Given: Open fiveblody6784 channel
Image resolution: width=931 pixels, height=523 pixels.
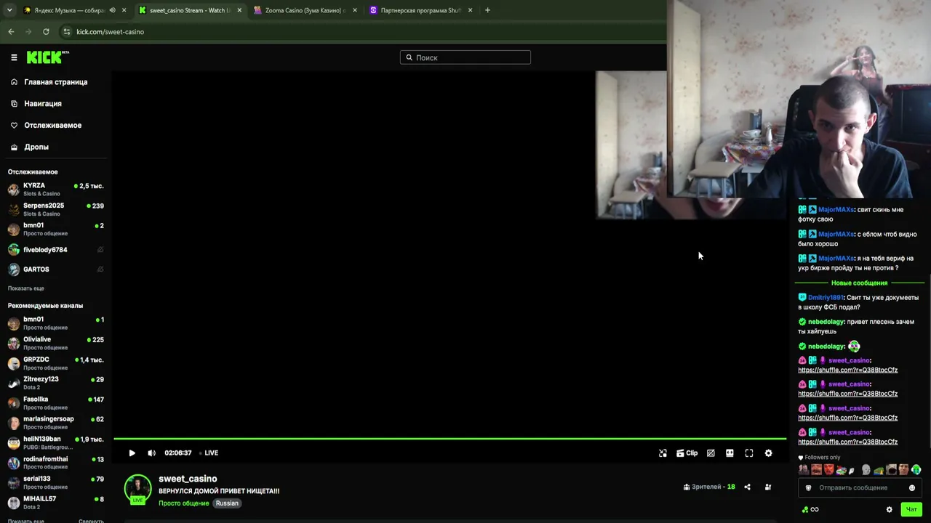Looking at the screenshot, I should coord(56,250).
